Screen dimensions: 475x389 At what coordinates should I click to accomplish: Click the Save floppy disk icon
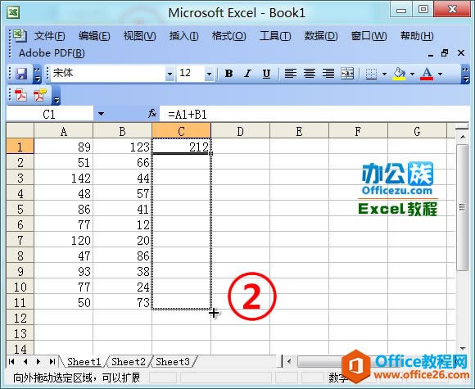(x=21, y=74)
